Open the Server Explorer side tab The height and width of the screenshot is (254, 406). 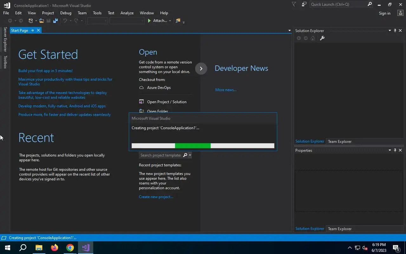coord(5,39)
